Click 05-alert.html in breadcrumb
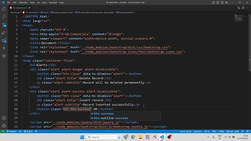The image size is (251, 141). click(x=31, y=13)
